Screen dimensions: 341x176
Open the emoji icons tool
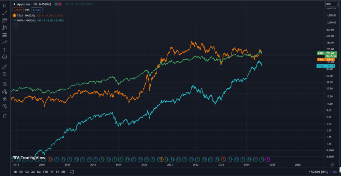4,57
